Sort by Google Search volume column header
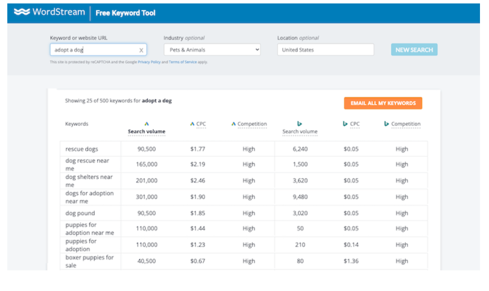The height and width of the screenshot is (291, 489). (x=147, y=132)
